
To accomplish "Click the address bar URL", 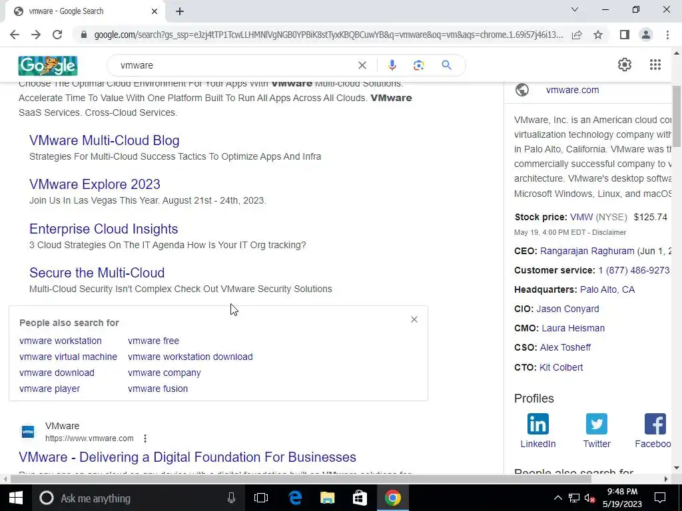I will (328, 35).
